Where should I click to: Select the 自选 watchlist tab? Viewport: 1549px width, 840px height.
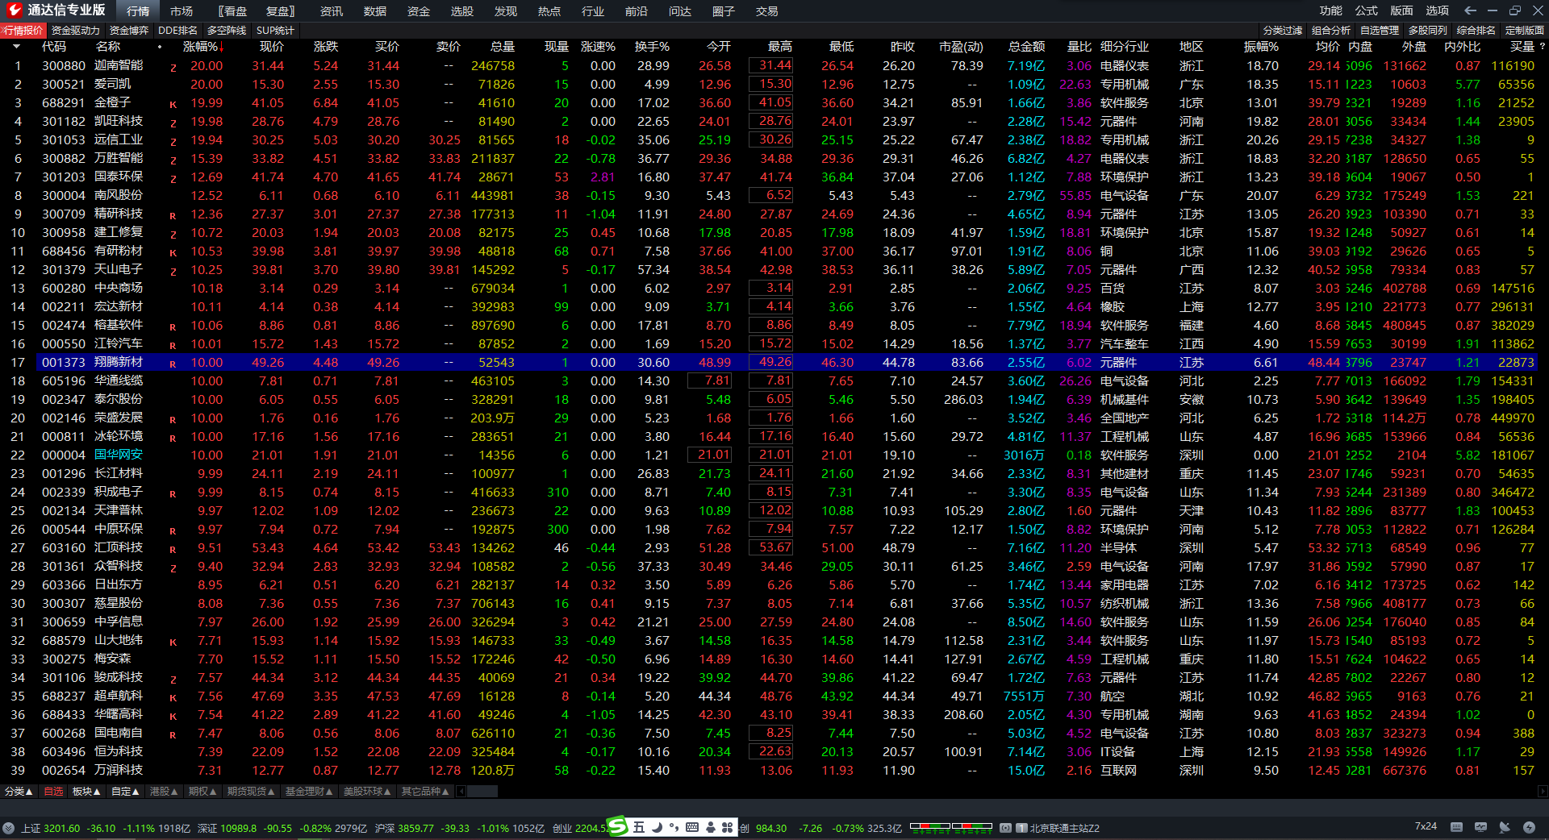pos(53,792)
